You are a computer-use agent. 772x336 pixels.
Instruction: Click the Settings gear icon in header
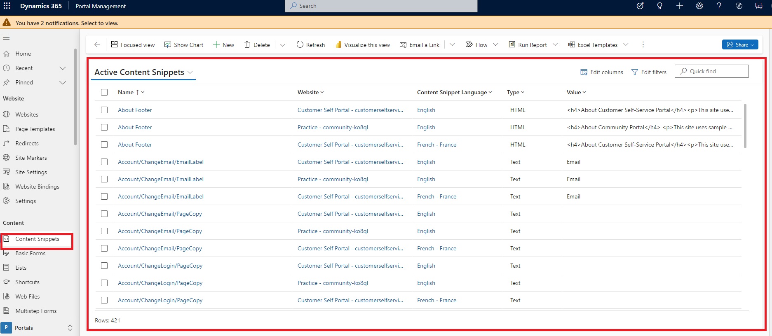click(699, 6)
